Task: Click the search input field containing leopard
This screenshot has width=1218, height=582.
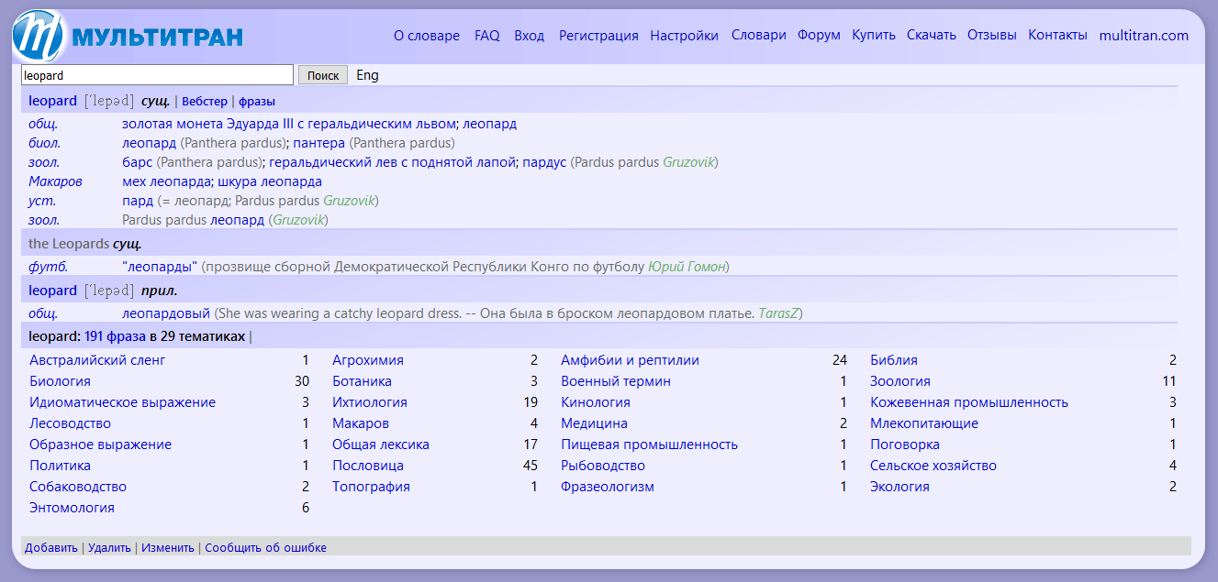Action: tap(157, 75)
